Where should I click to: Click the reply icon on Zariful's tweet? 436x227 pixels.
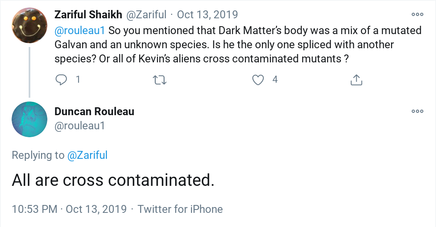[61, 79]
